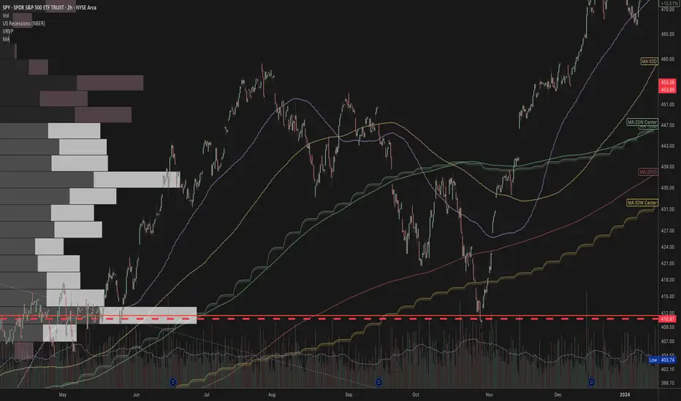681x401 pixels.
Task: Click the 399.70 price axis value
Action: (668, 383)
